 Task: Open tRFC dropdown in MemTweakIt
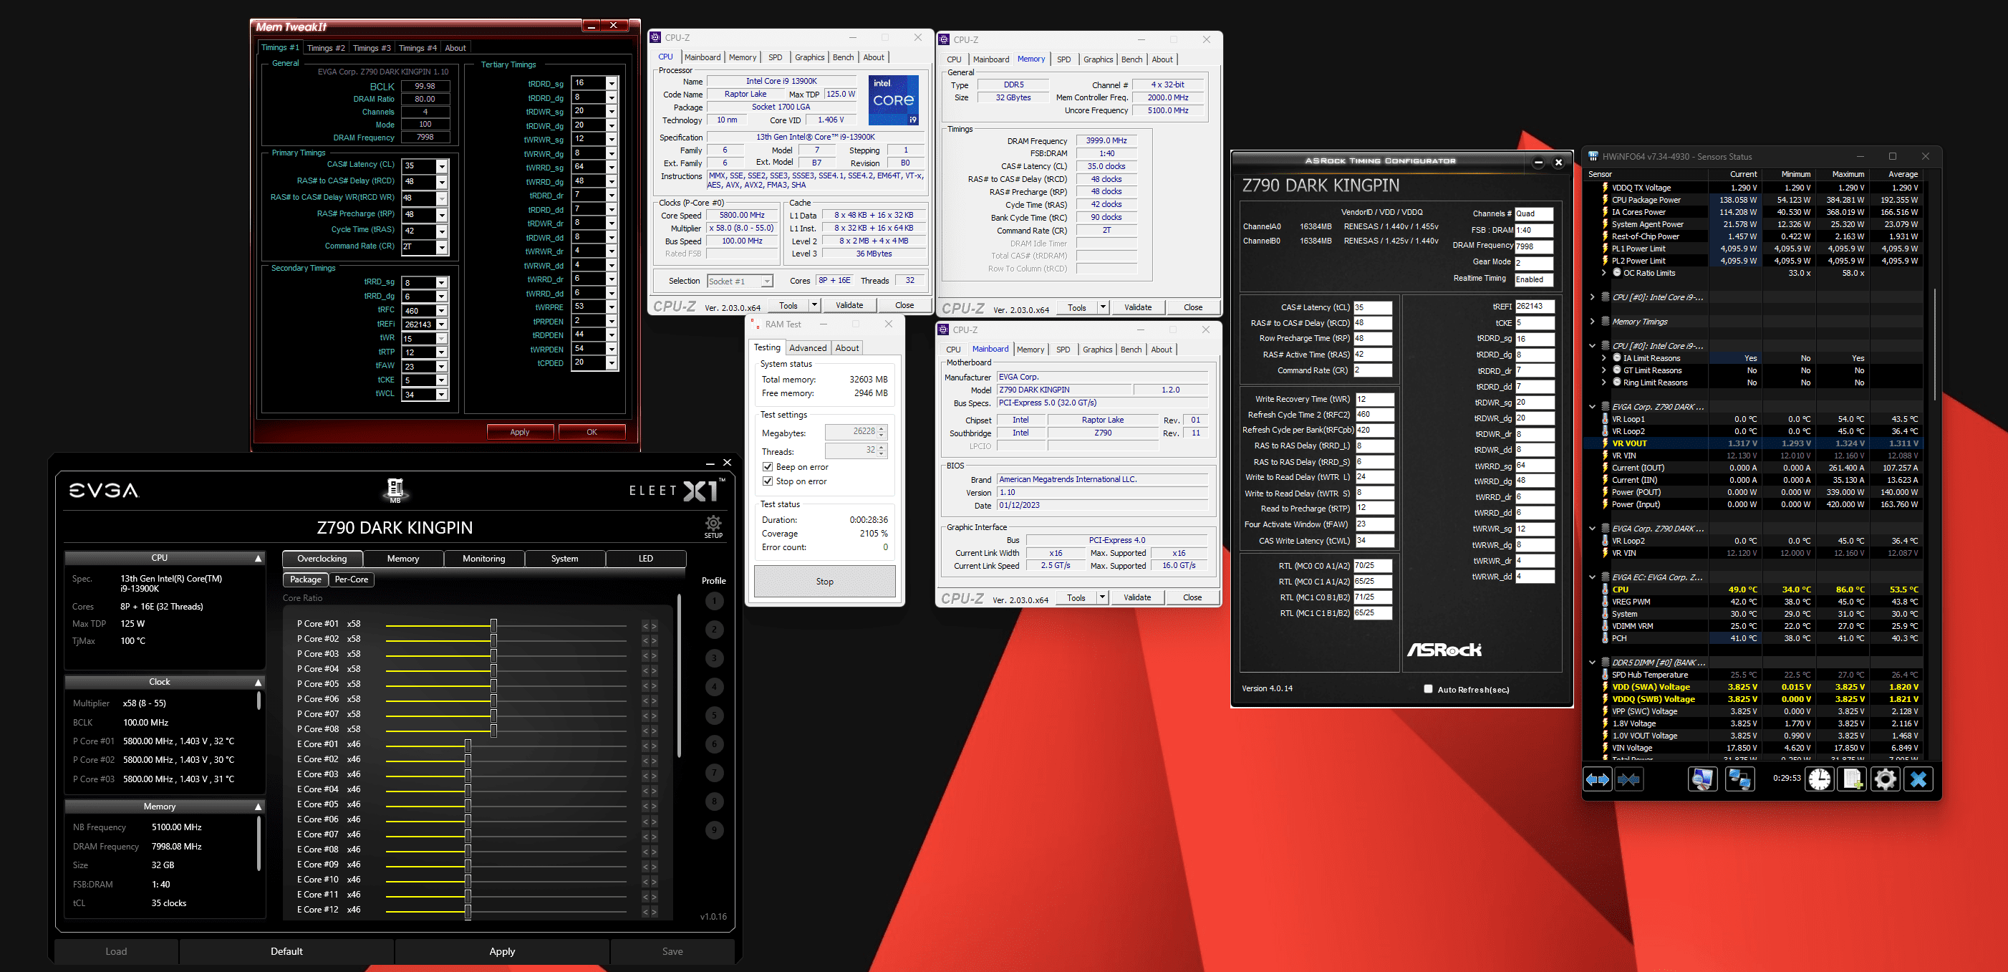coord(442,310)
